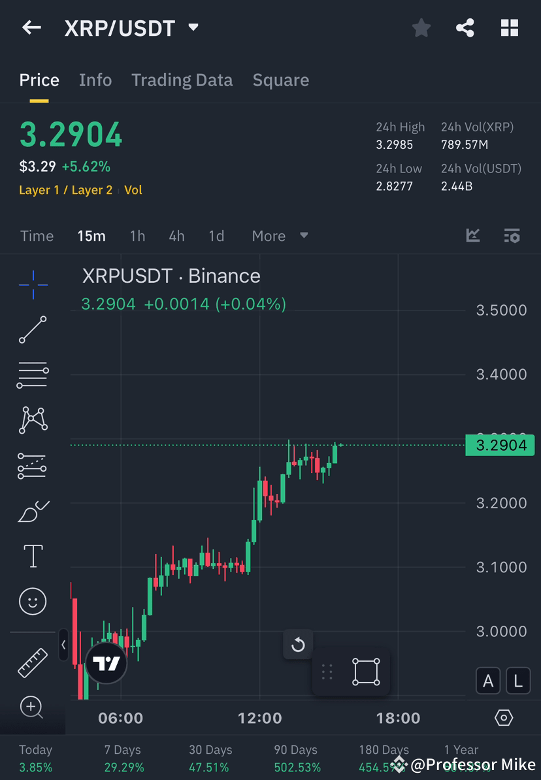This screenshot has height=780, width=541.
Task: Select the magnifier zoom tool
Action: click(x=33, y=707)
